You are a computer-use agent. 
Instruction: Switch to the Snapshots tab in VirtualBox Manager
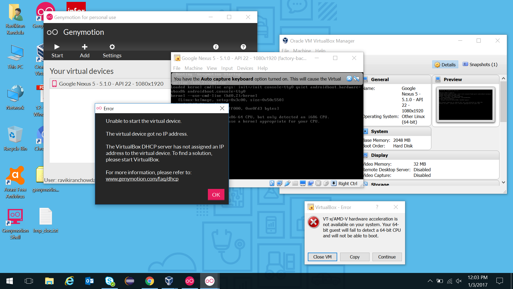480,64
